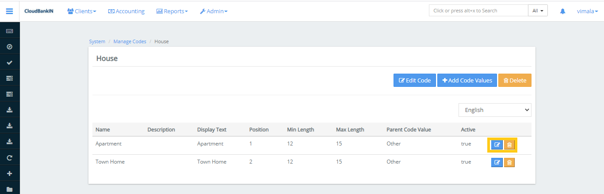
Task: Click the folder icon in sidebar
Action: coord(9,189)
